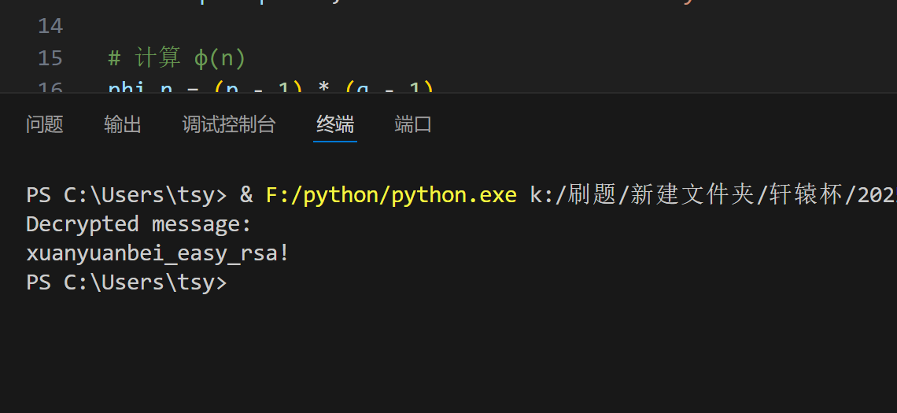The height and width of the screenshot is (413, 897).
Task: Click F:/python/python.exe in the terminal command
Action: click(391, 195)
